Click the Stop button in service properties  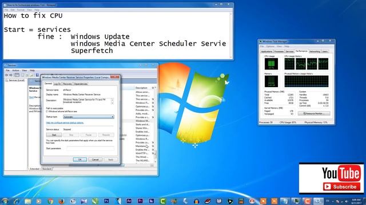[x=71, y=135]
